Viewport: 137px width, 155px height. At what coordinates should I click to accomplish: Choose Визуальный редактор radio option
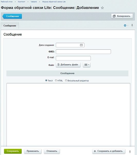point(66,80)
